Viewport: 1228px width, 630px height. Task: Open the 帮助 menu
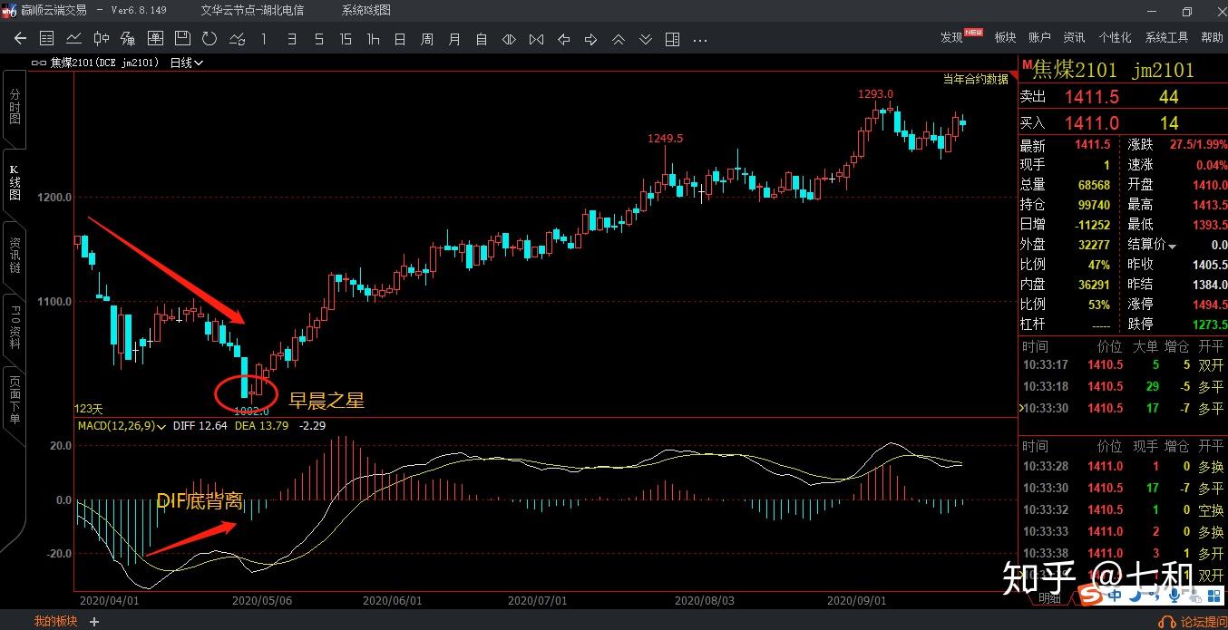1212,37
